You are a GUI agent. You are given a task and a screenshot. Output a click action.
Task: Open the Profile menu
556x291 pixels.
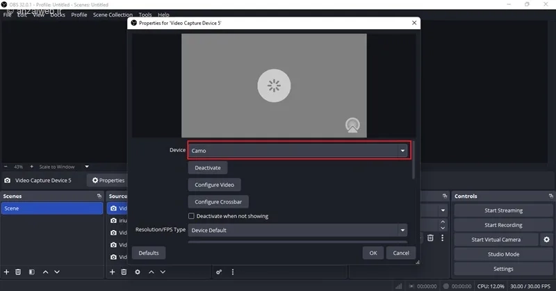(x=79, y=15)
